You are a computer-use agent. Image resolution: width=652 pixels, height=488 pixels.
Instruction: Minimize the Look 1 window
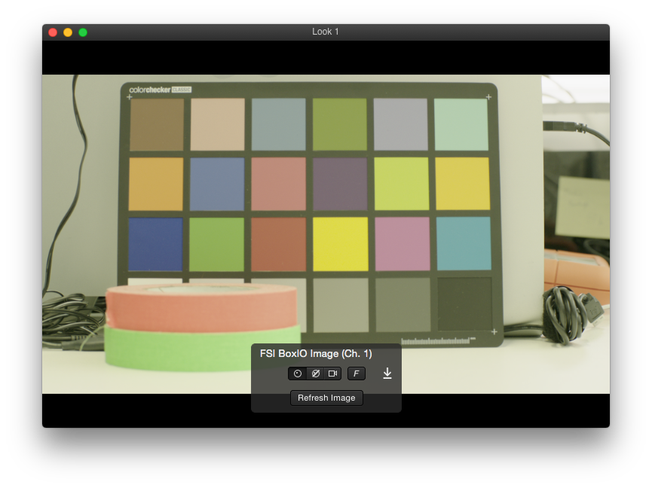point(68,32)
